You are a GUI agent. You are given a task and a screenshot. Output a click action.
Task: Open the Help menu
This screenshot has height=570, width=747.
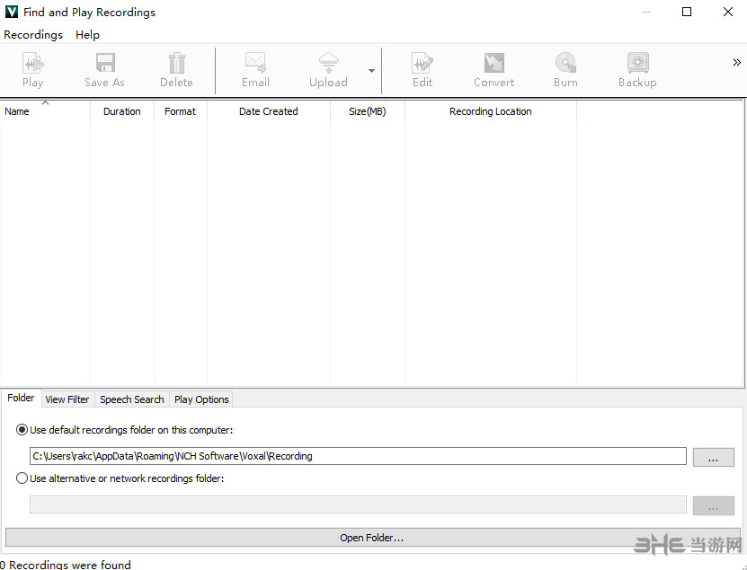coord(87,34)
